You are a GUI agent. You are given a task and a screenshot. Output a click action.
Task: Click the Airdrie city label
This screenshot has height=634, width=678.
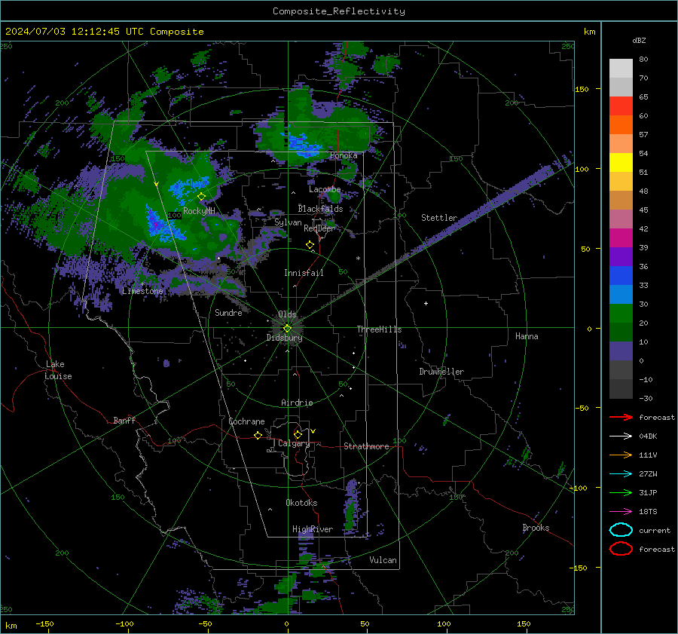(x=297, y=403)
